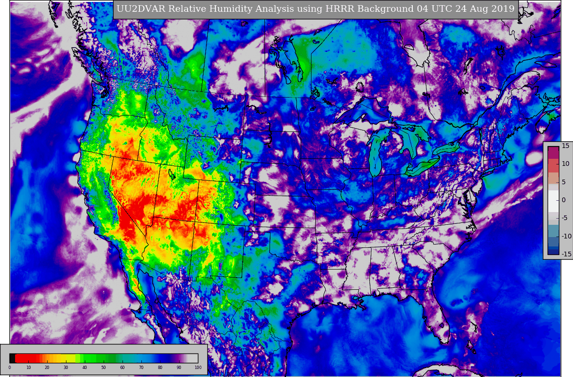Pick the purple swatch near 90 on the humidity colorbar
573x377 pixels.
[x=178, y=358]
